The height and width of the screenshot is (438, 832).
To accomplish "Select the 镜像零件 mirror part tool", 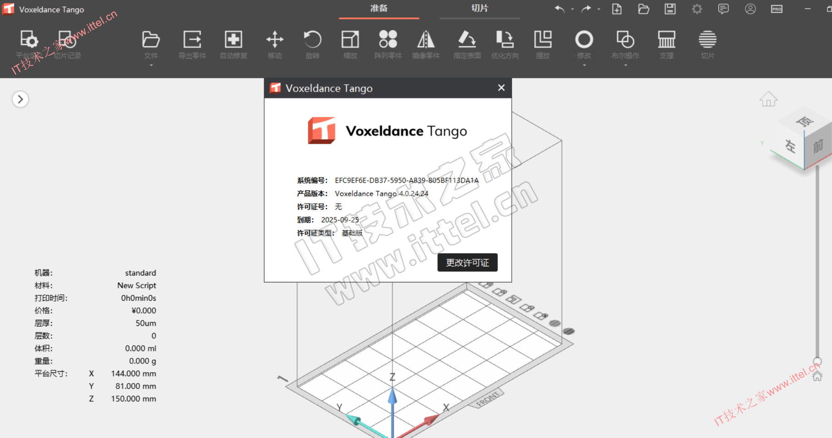I will pyautogui.click(x=426, y=44).
